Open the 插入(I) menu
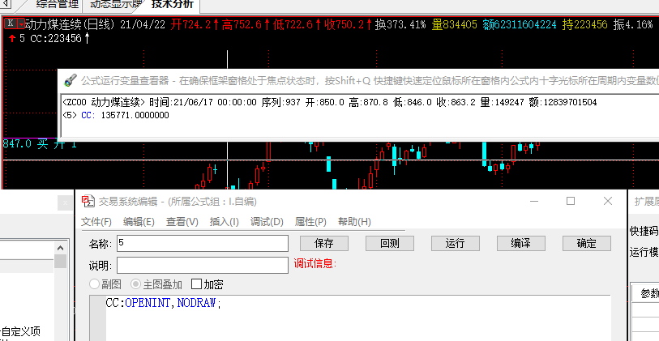The height and width of the screenshot is (341, 659). coord(225,222)
